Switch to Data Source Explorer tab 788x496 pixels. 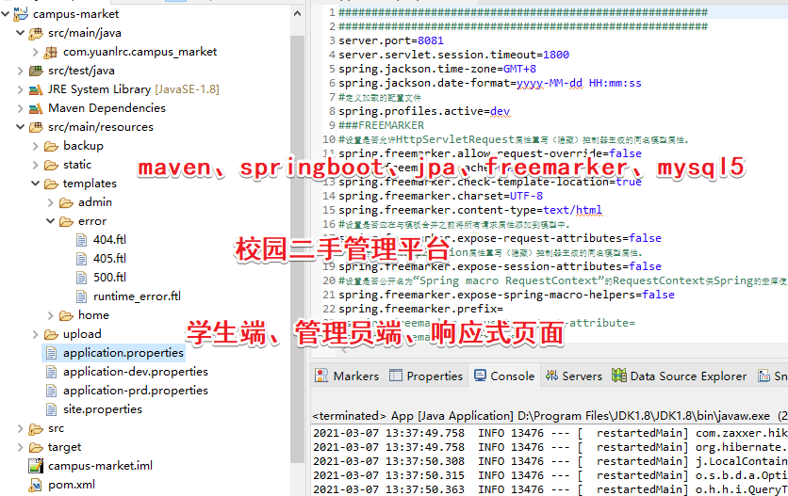pos(679,376)
